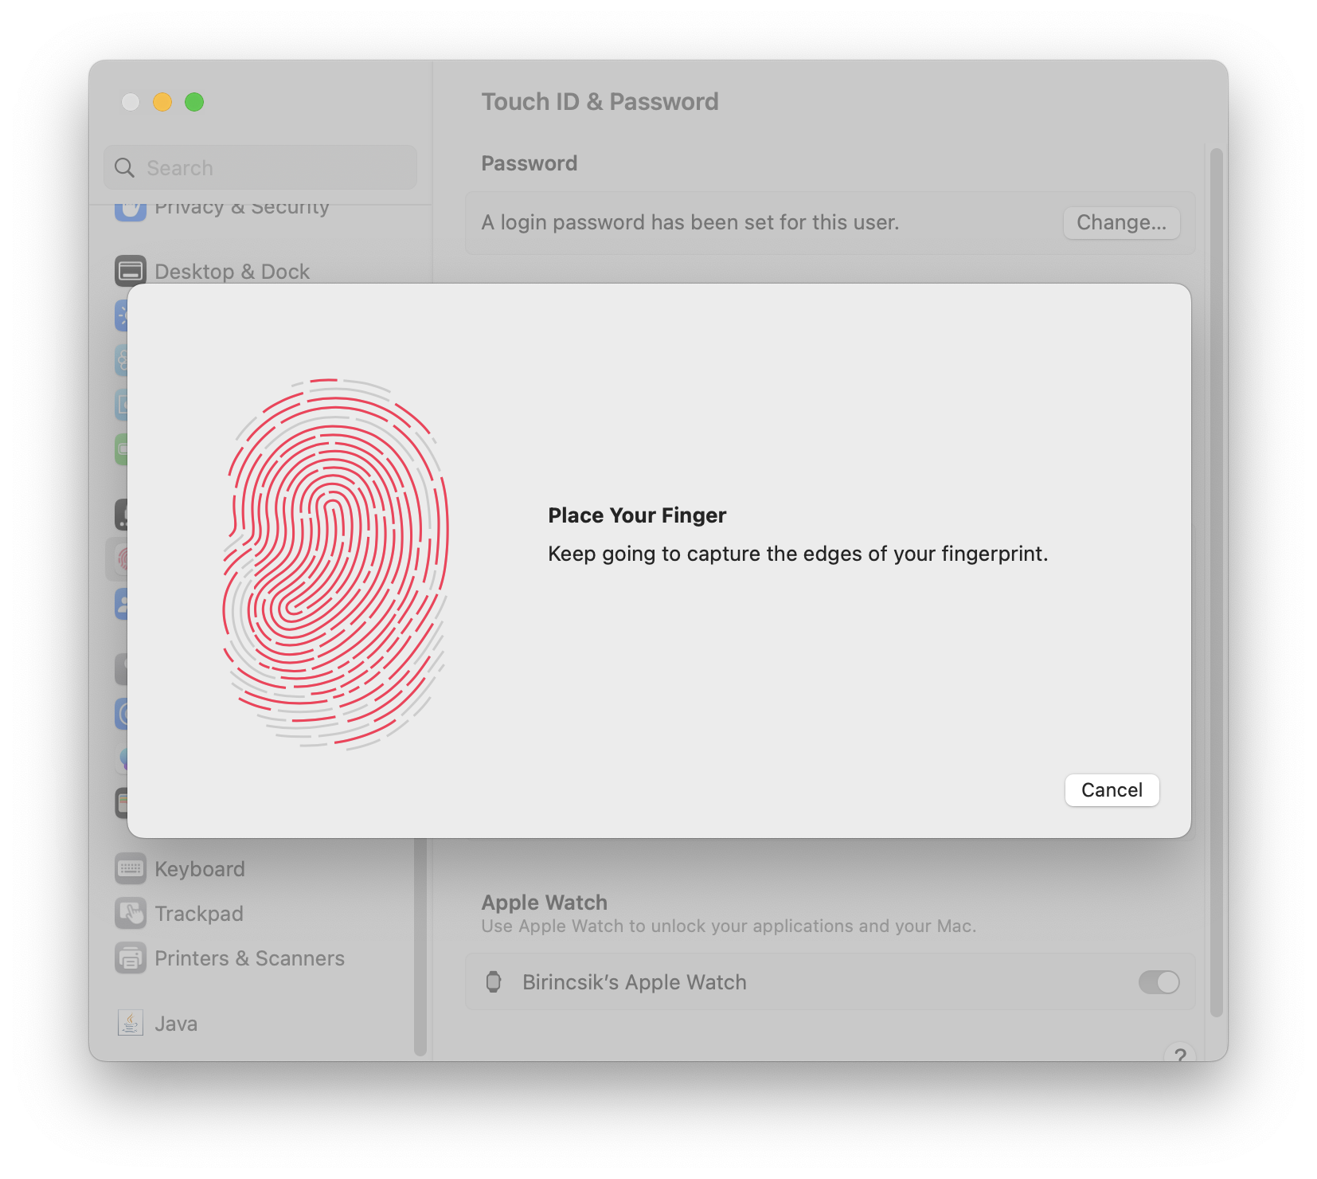
Task: Click 'A login password has been set' text
Action: coord(690,222)
